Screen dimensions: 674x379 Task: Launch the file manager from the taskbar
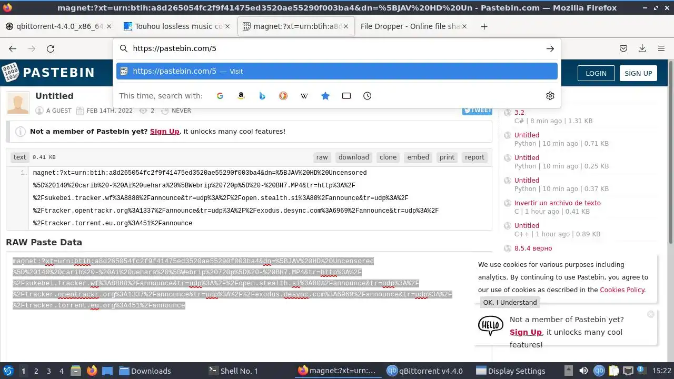point(75,371)
